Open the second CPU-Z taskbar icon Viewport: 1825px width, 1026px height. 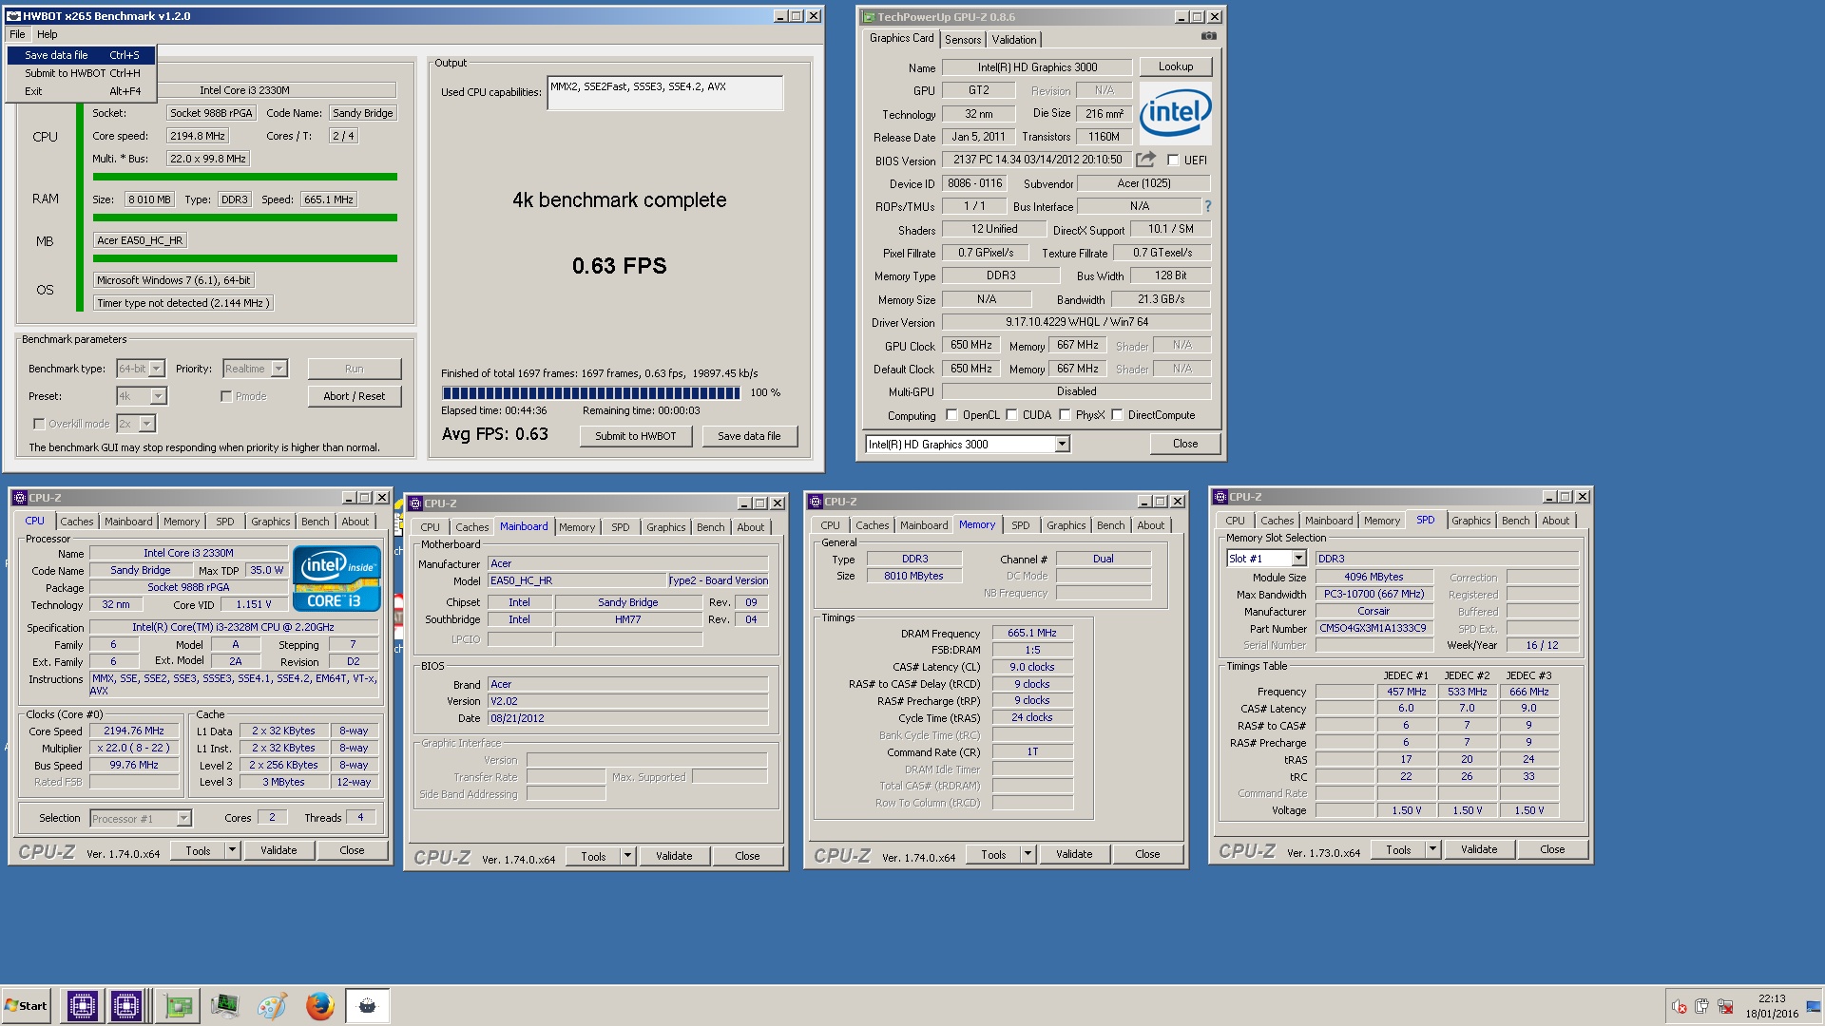(125, 1005)
